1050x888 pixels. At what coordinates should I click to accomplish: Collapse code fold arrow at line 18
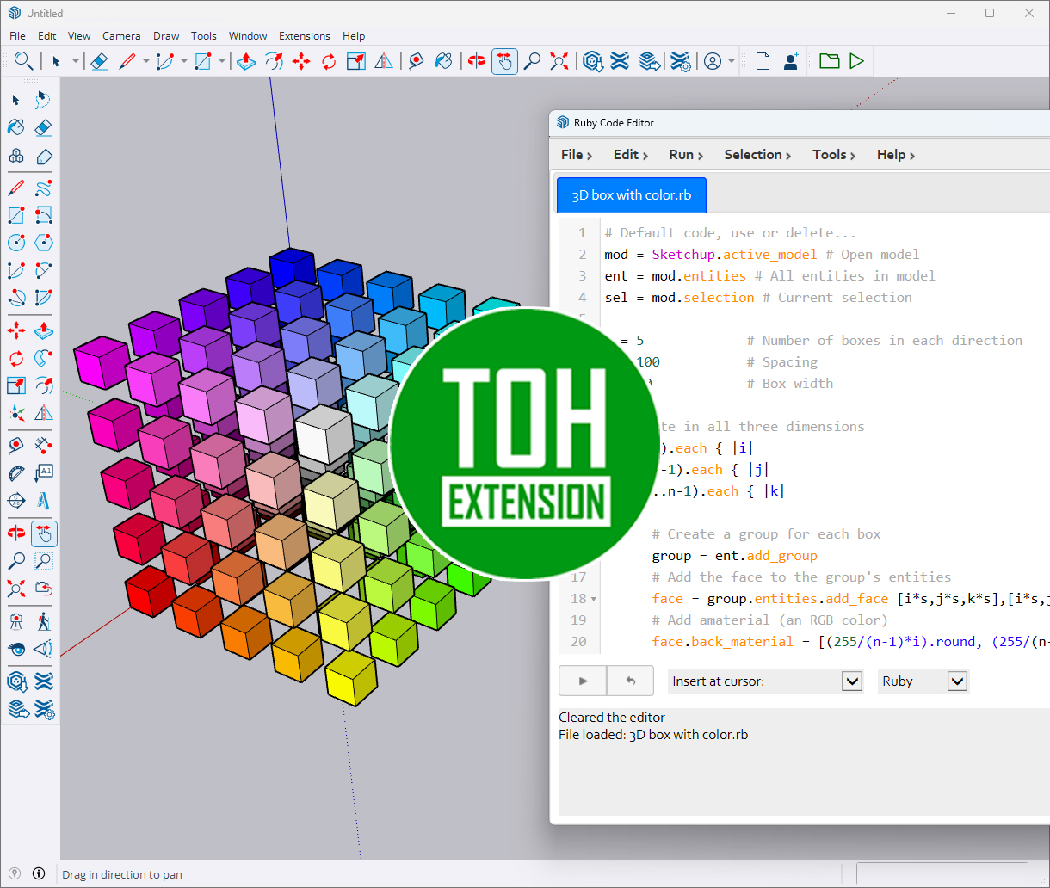pyautogui.click(x=594, y=599)
